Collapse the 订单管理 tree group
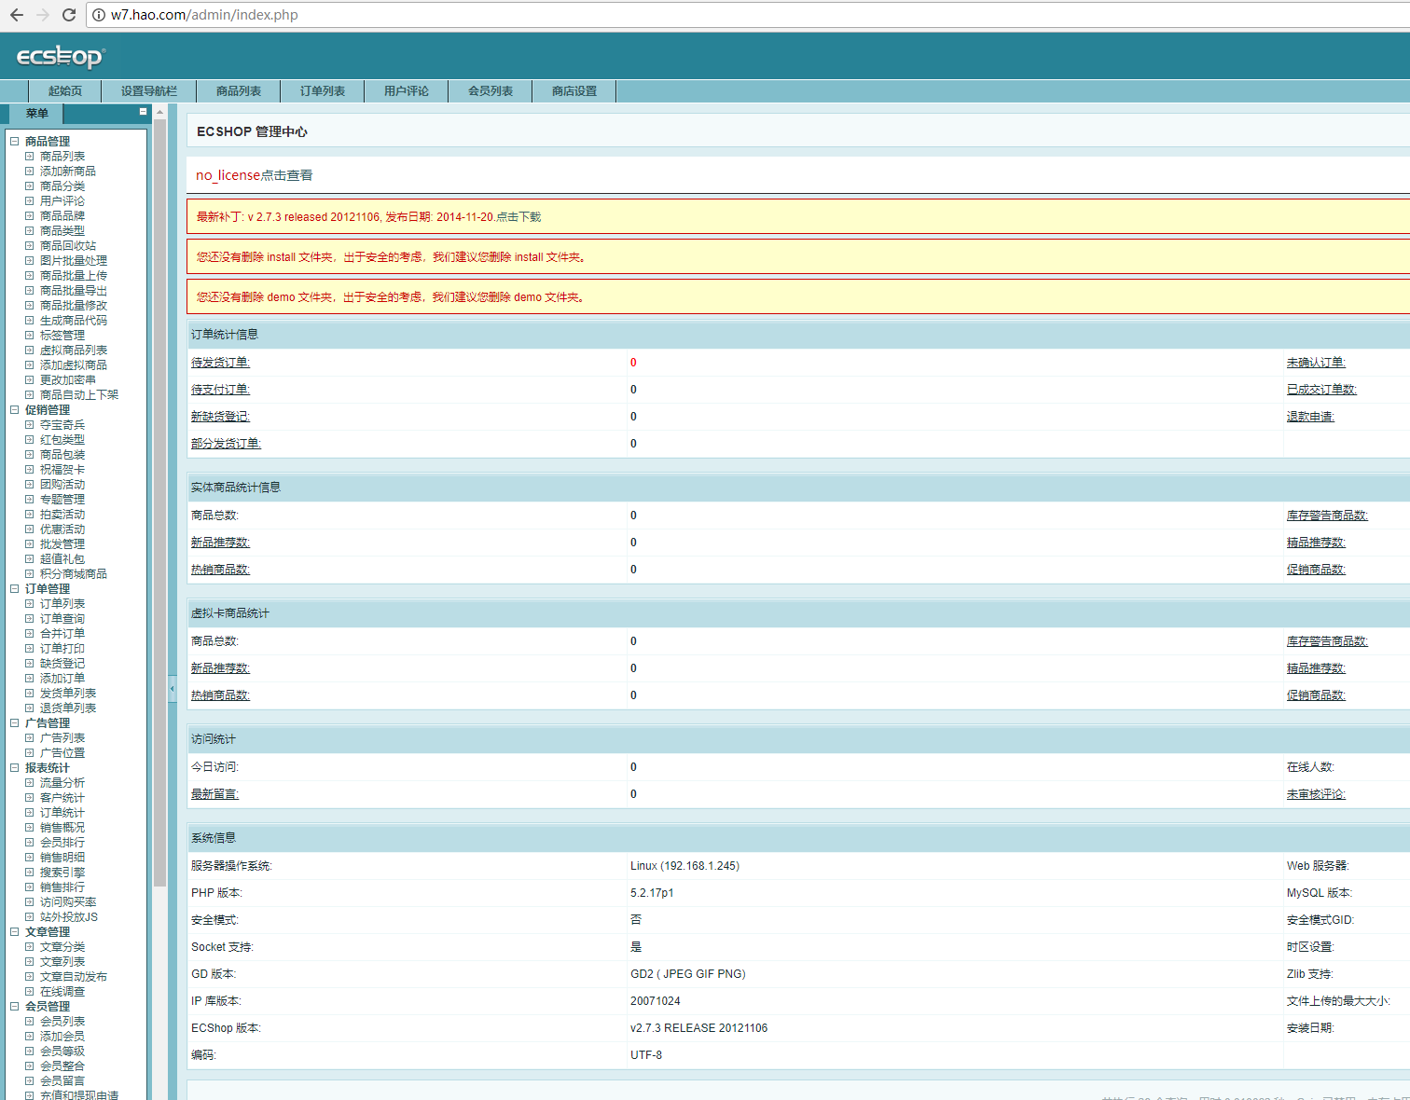Viewport: 1410px width, 1100px height. pos(15,589)
